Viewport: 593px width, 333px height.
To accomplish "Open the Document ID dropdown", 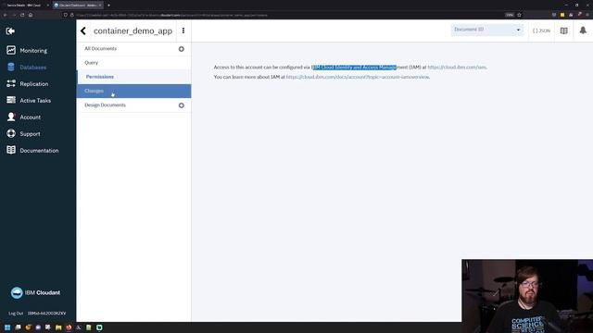I will (x=487, y=30).
